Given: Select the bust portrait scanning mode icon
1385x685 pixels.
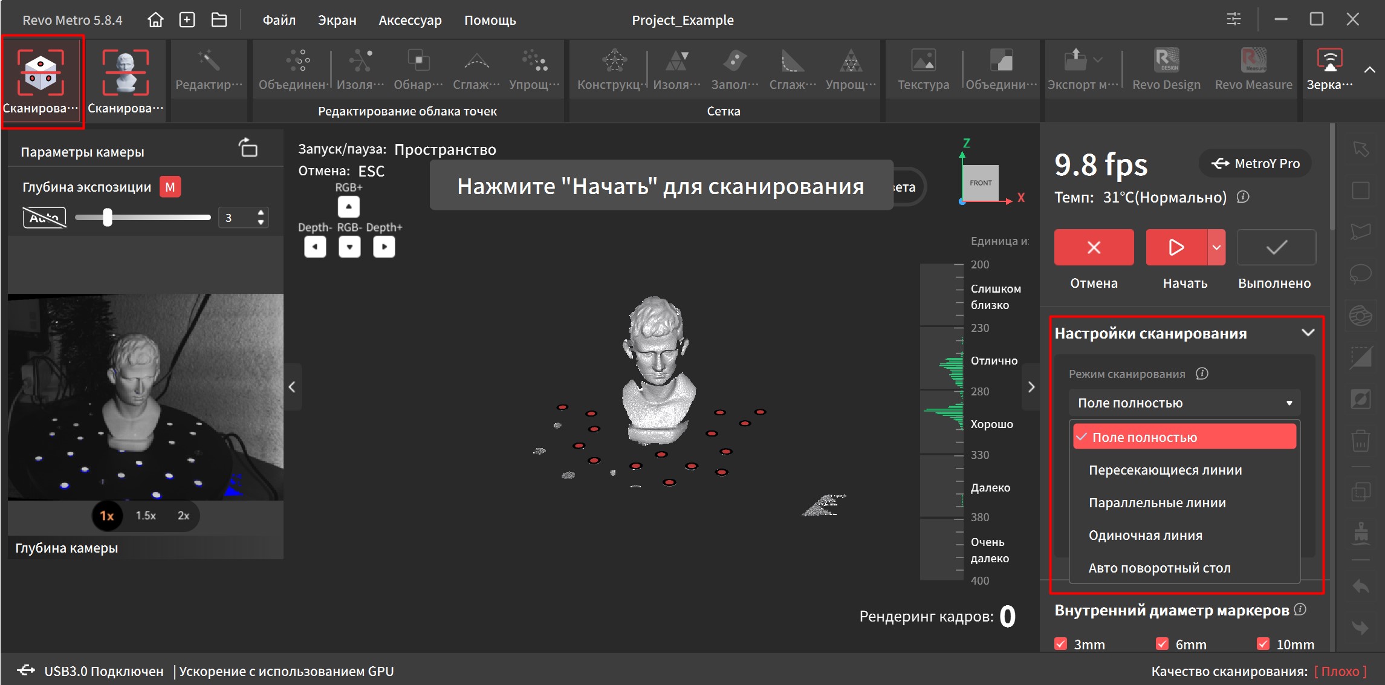Looking at the screenshot, I should (125, 73).
